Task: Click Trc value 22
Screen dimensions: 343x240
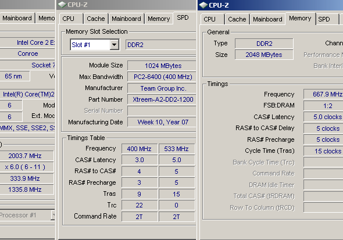Action: (x=140, y=205)
